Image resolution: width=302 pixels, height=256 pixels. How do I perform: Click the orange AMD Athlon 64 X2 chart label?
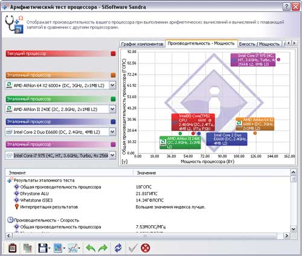point(255,124)
